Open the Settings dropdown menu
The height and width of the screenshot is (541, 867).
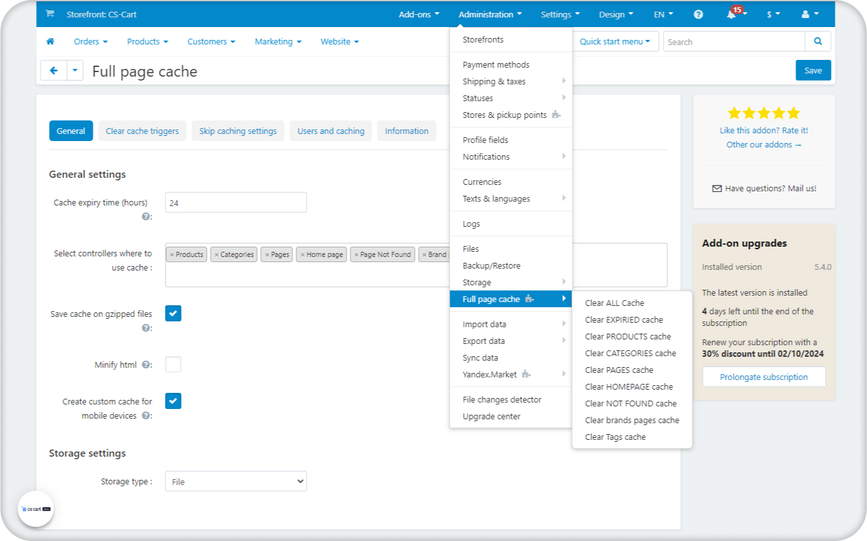[560, 14]
